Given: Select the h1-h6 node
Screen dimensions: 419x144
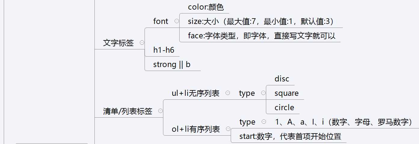Looking at the screenshot, I should [x=164, y=50].
